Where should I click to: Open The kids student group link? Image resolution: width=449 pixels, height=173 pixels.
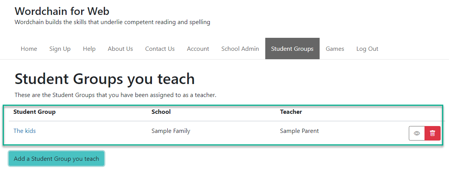[x=24, y=131]
